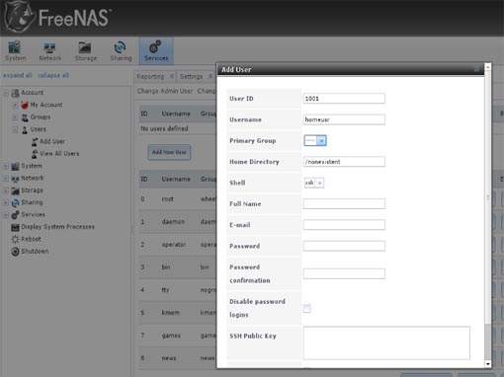
Task: Click the Groups tree icon
Action: [x=25, y=117]
